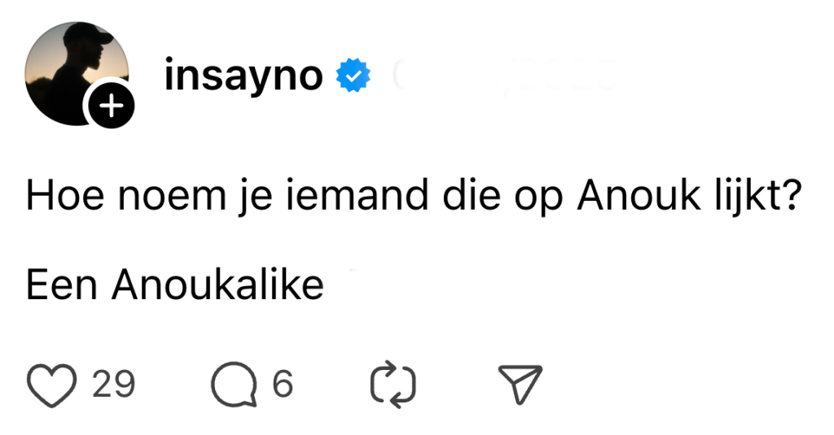834x435 pixels.
Task: View the 6 replies count
Action: click(x=283, y=384)
